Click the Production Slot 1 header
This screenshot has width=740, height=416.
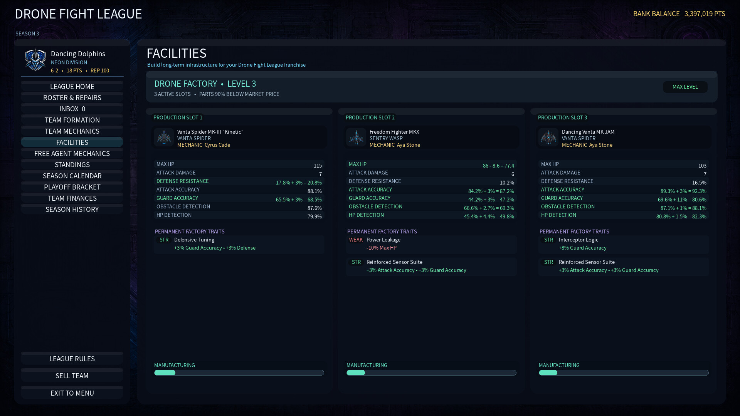pos(178,117)
